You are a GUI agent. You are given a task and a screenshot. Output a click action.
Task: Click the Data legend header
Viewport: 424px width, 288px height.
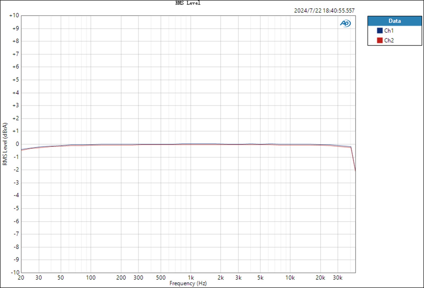(x=395, y=21)
